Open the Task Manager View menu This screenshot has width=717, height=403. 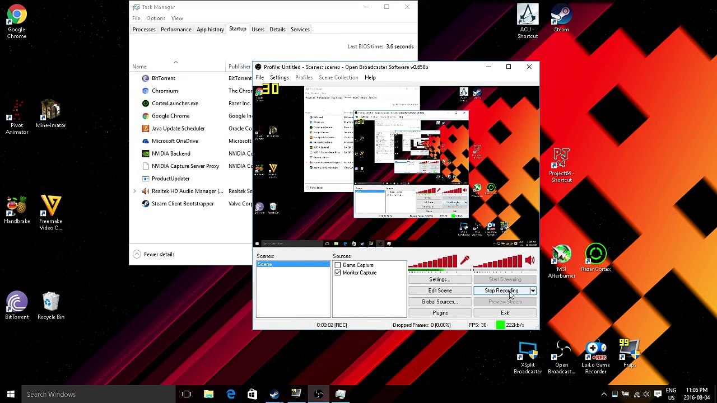click(x=177, y=18)
